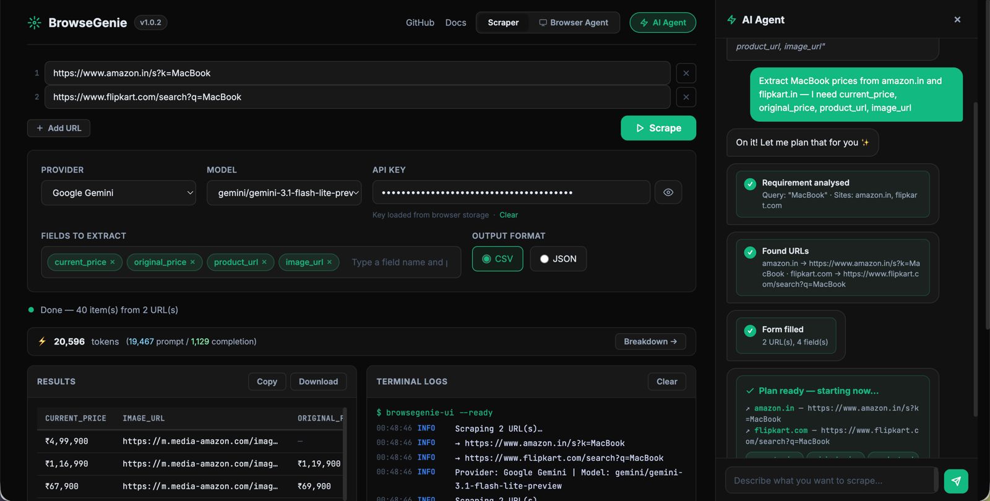Remove the image_url field tag

(329, 262)
